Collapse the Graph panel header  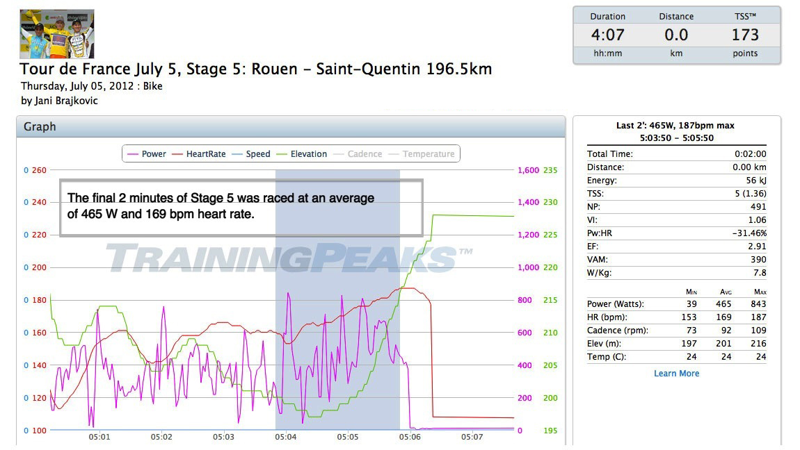point(291,127)
